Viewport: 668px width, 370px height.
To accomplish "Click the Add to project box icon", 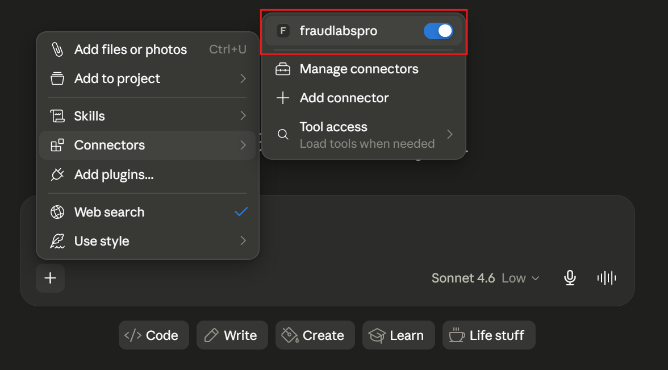I will pos(57,78).
